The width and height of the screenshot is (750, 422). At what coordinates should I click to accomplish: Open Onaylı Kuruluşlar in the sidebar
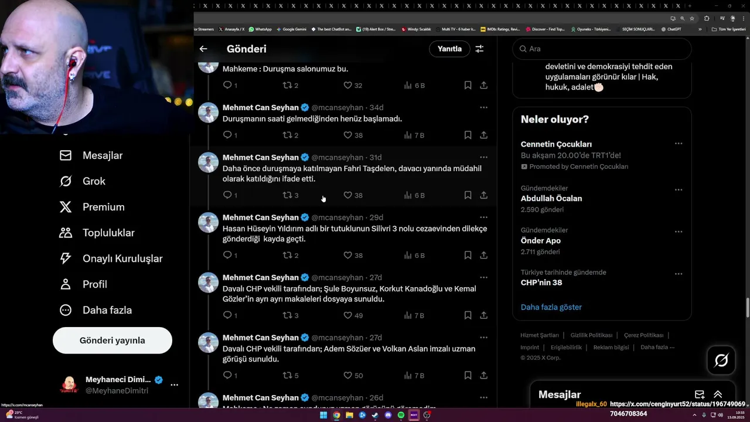[111, 258]
